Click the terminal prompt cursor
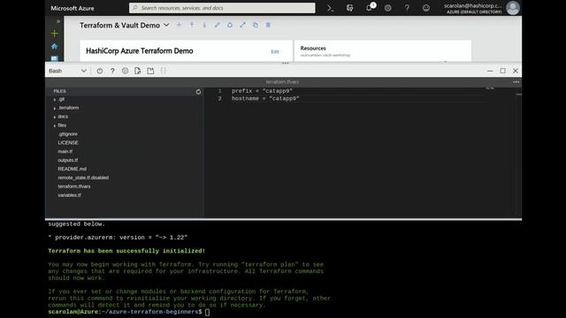 [x=207, y=312]
